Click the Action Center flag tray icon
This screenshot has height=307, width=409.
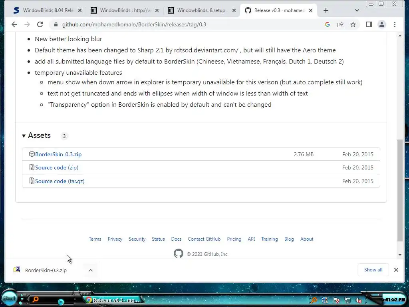coord(336,301)
